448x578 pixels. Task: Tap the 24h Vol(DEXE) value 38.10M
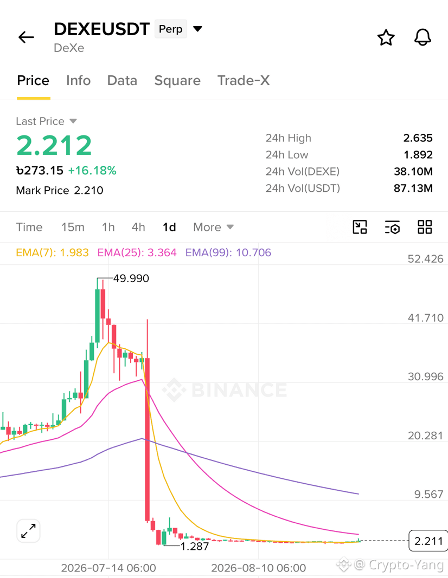(x=413, y=171)
